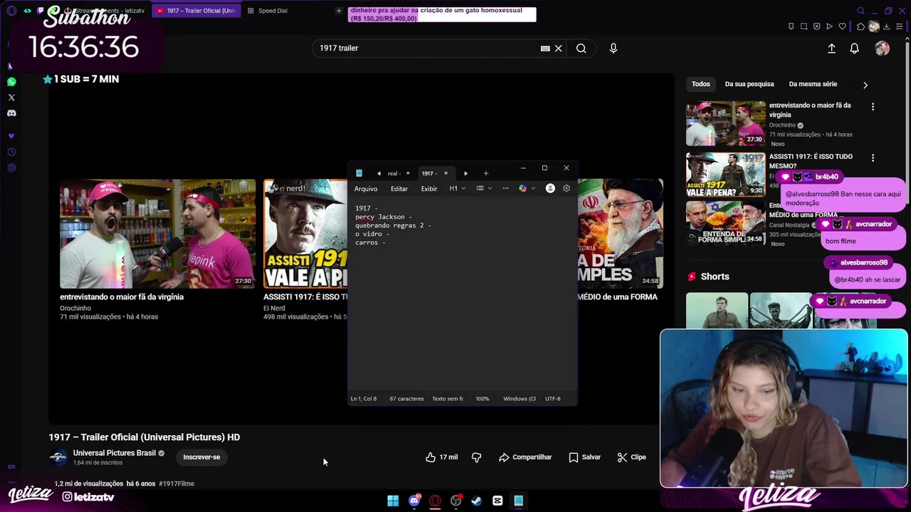
Task: Open Steam from the taskbar
Action: (x=477, y=501)
